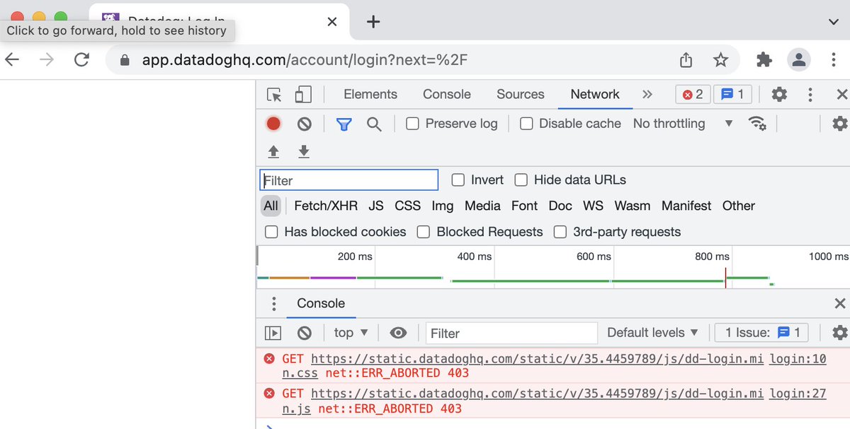Screen dimensions: 850x429
Task: Filter requests by Fetch/XHR
Action: pyautogui.click(x=326, y=206)
